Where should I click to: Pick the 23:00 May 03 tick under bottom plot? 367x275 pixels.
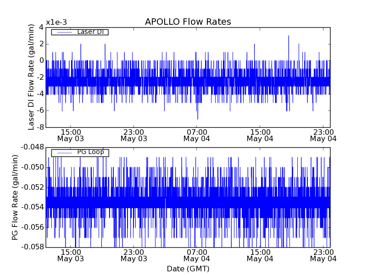pos(133,255)
